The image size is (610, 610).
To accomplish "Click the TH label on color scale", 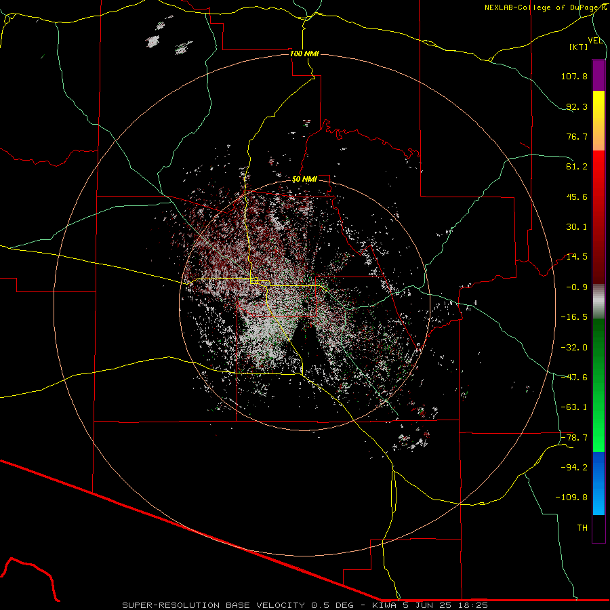I will pos(582,528).
